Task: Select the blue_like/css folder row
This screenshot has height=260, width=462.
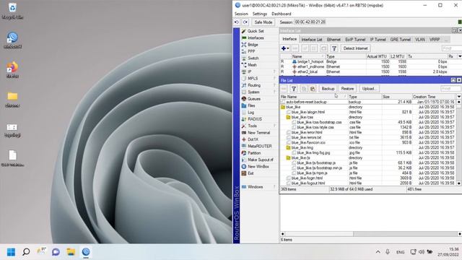Action: point(368,117)
